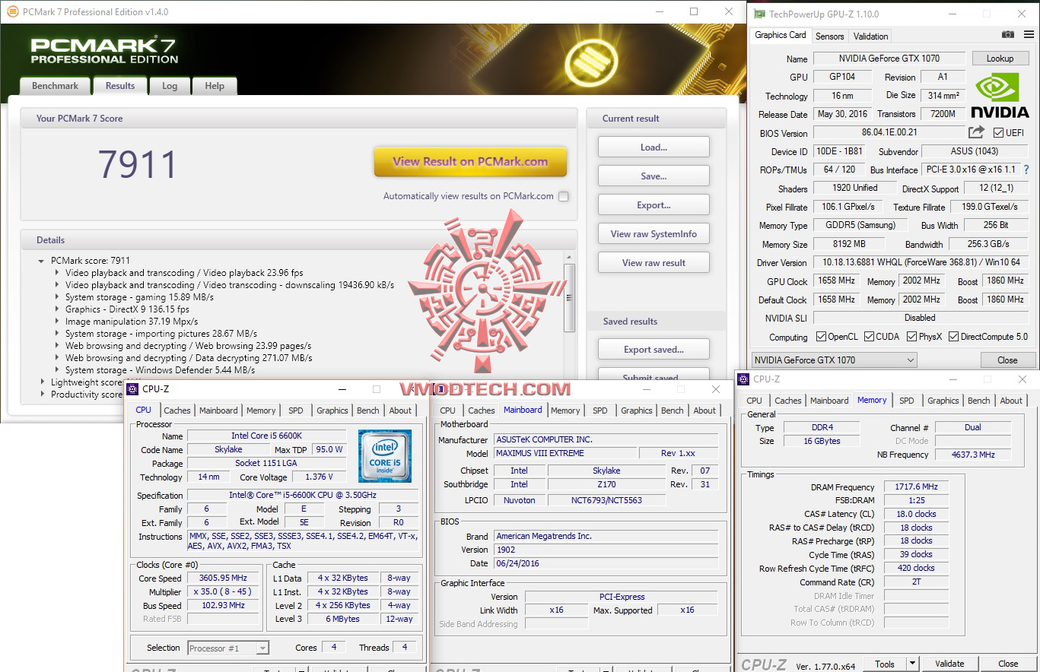Open the graphics card selector showing GTX 1070

pyautogui.click(x=832, y=360)
